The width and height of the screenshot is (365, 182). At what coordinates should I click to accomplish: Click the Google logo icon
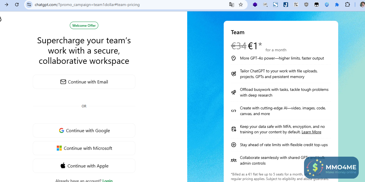[x=62, y=130]
